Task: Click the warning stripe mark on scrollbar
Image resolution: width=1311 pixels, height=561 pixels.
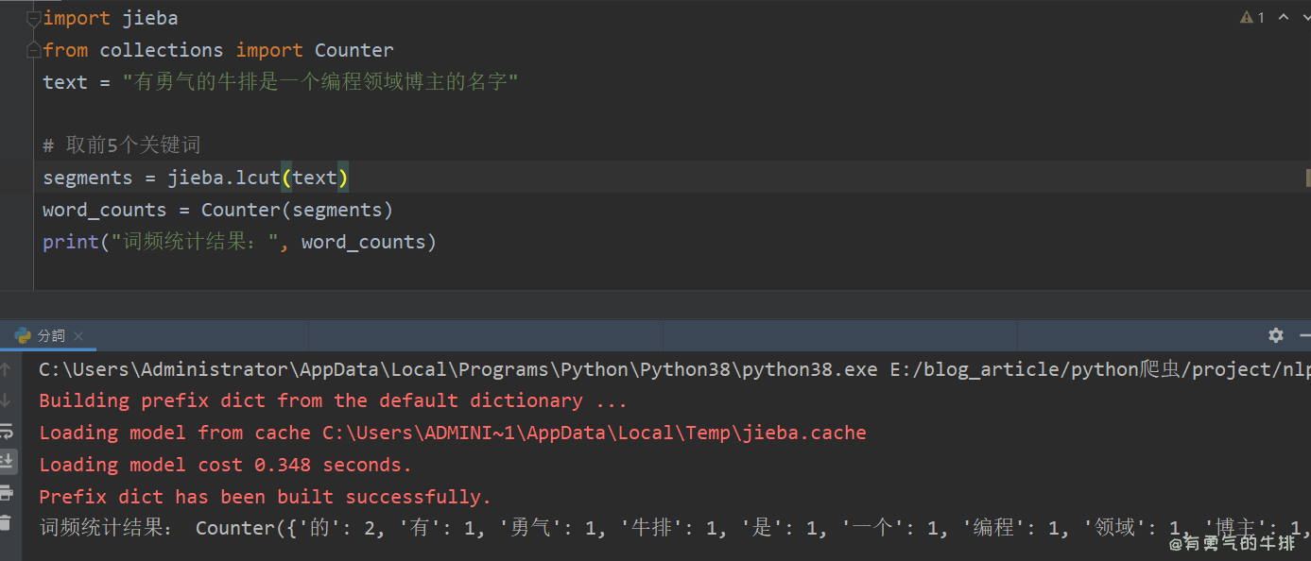Action: coord(1307,178)
